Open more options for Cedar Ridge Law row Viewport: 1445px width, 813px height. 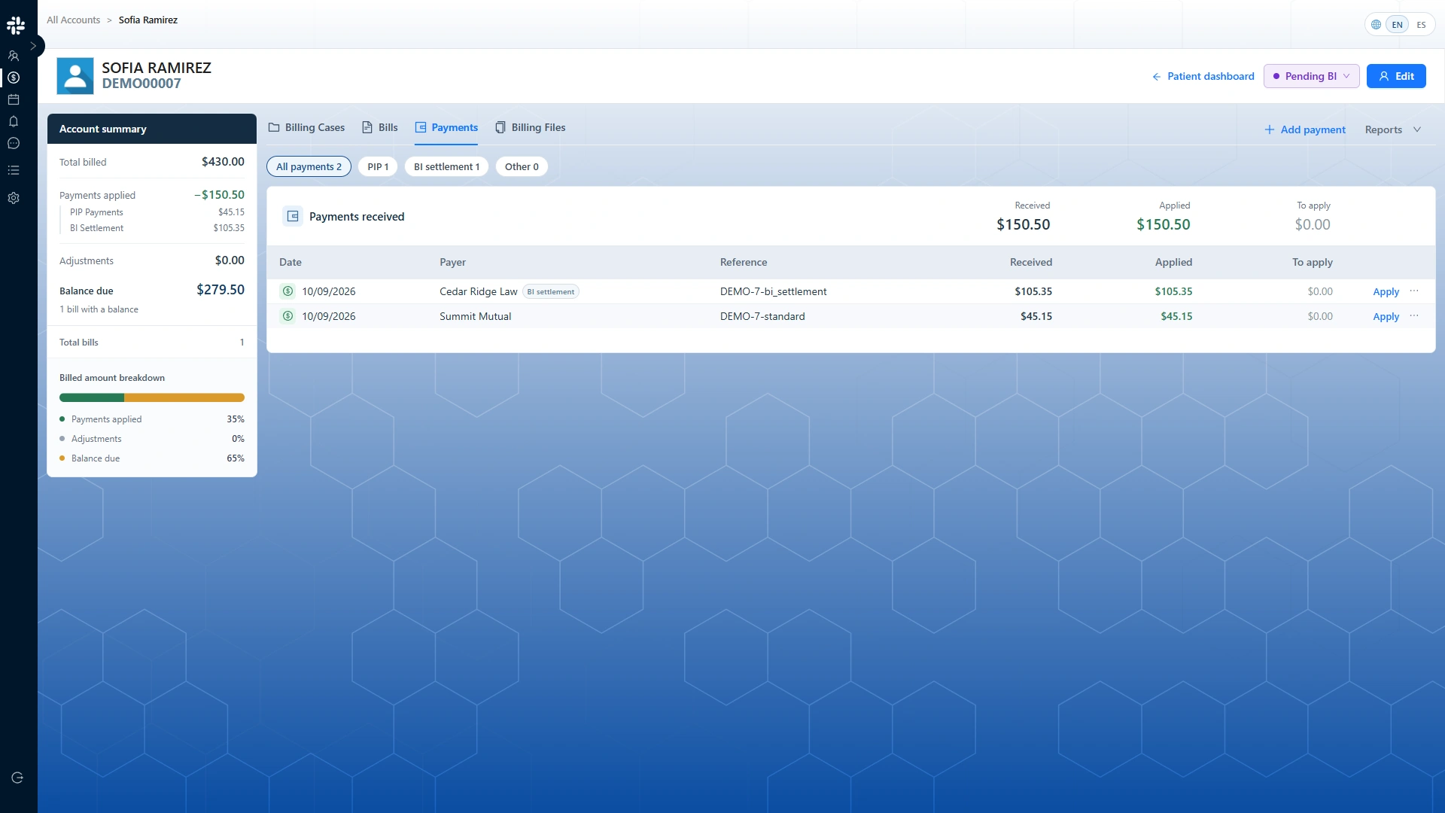(1414, 291)
